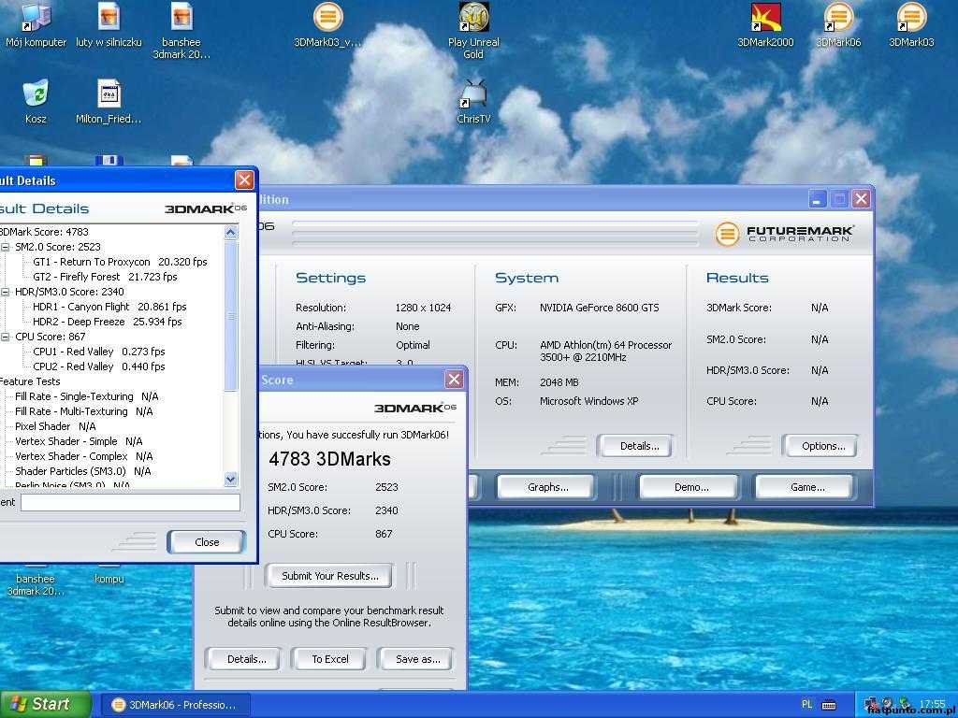This screenshot has width=958, height=718.
Task: Click the Graphs... button
Action: [x=546, y=486]
